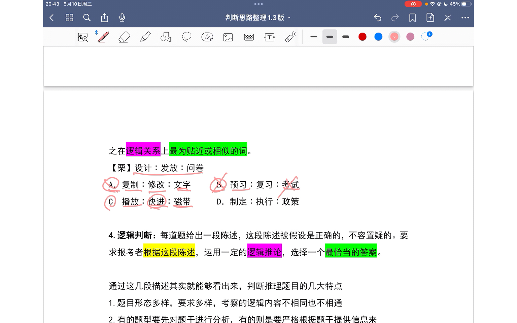Add a new color preset
Viewport: 517px width, 323px height.
click(x=426, y=36)
